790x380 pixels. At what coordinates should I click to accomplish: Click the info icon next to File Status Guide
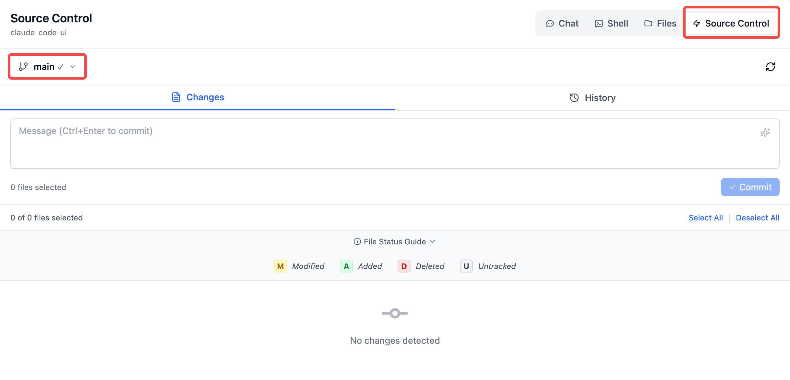point(357,242)
